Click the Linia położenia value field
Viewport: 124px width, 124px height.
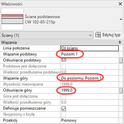(x=89, y=48)
